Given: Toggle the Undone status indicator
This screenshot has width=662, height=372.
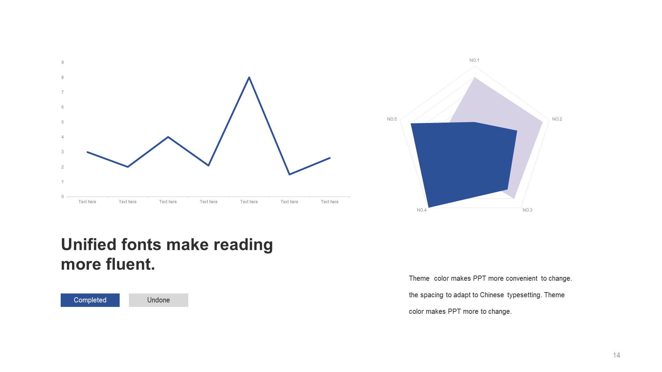Looking at the screenshot, I should tap(158, 300).
